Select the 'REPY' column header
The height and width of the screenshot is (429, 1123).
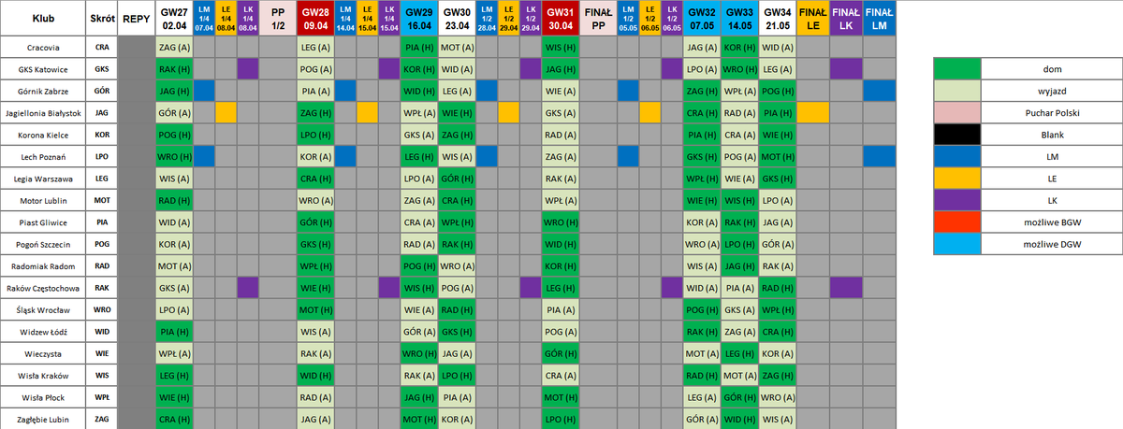click(137, 19)
